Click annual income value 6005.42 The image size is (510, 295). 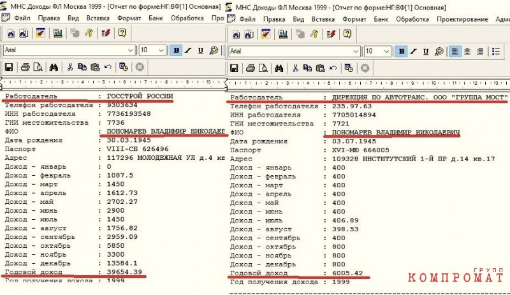[x=347, y=273]
